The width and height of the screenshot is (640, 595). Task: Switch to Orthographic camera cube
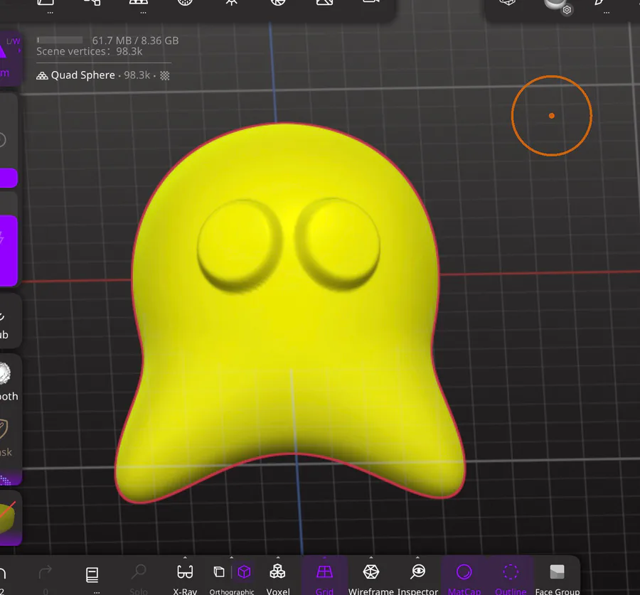(244, 572)
